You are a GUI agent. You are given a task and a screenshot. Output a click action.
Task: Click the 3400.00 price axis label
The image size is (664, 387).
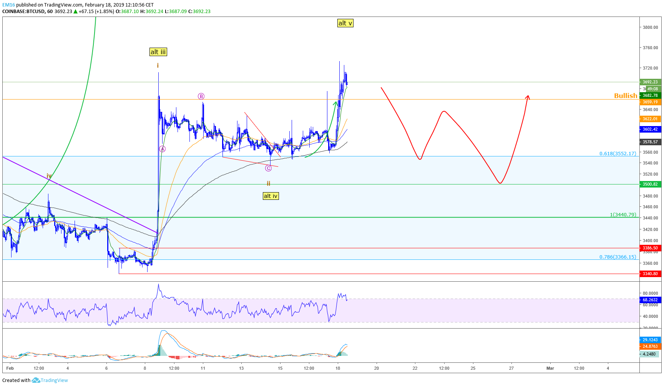click(x=650, y=241)
